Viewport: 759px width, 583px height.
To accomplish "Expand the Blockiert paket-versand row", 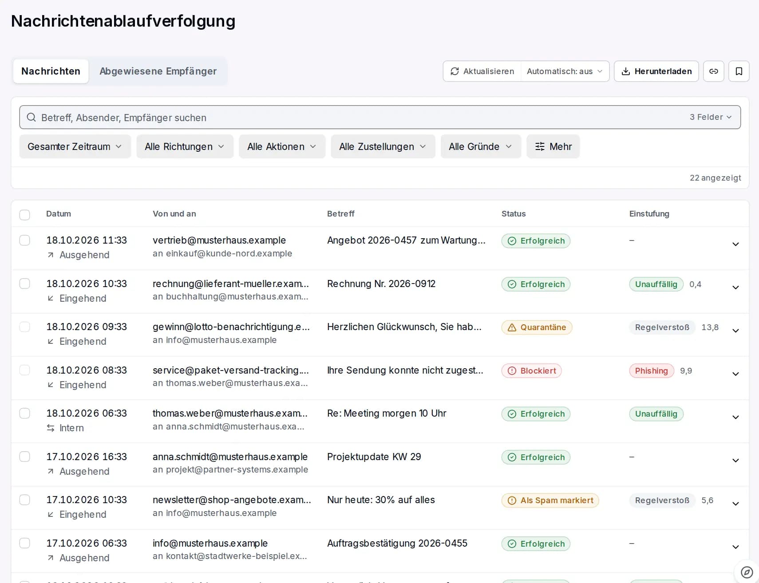I will [735, 374].
